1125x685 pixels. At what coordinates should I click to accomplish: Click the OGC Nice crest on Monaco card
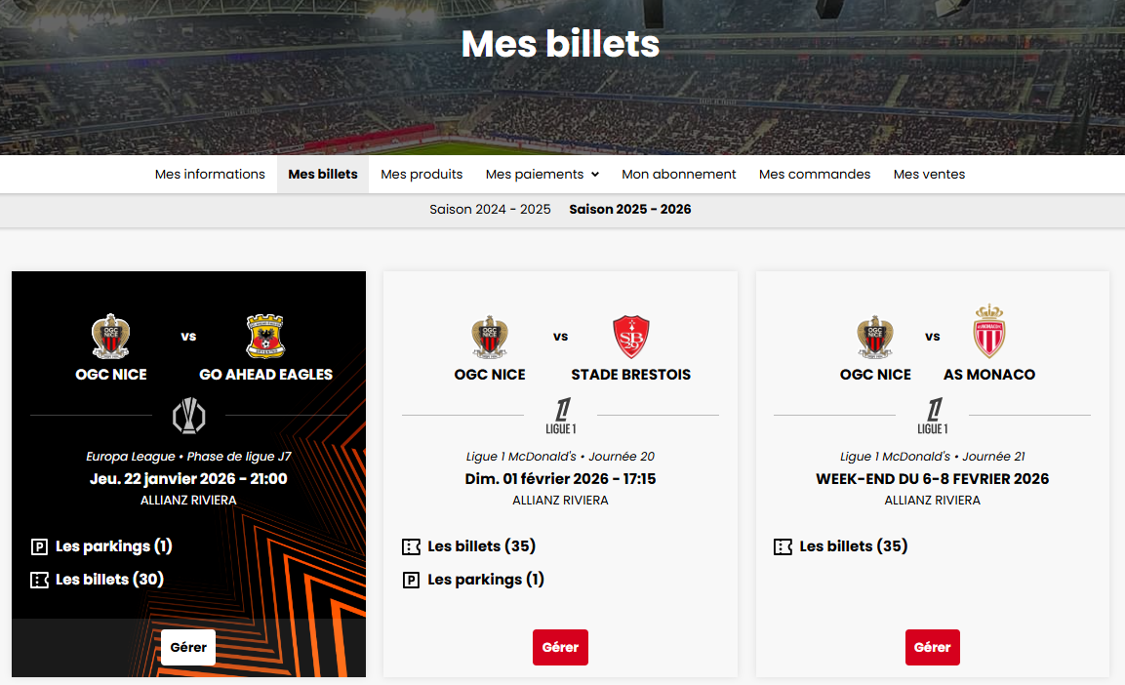pos(875,337)
